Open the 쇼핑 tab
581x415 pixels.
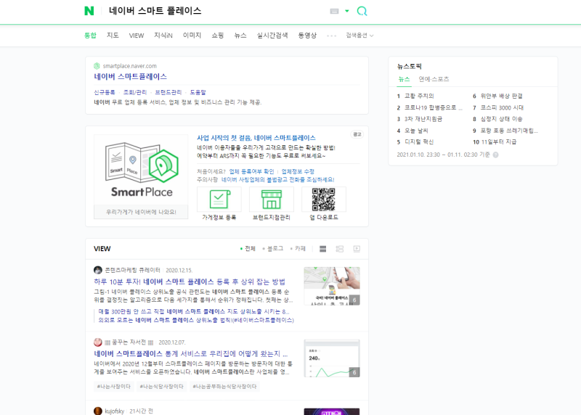217,35
